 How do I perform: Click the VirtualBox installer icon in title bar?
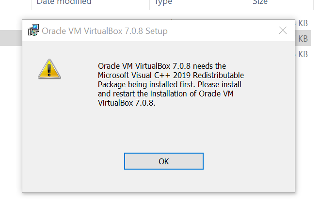coord(33,30)
